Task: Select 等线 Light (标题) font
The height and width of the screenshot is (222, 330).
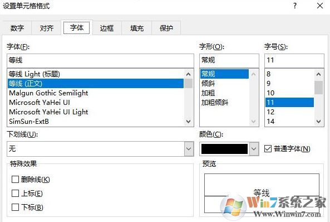Action: point(96,74)
